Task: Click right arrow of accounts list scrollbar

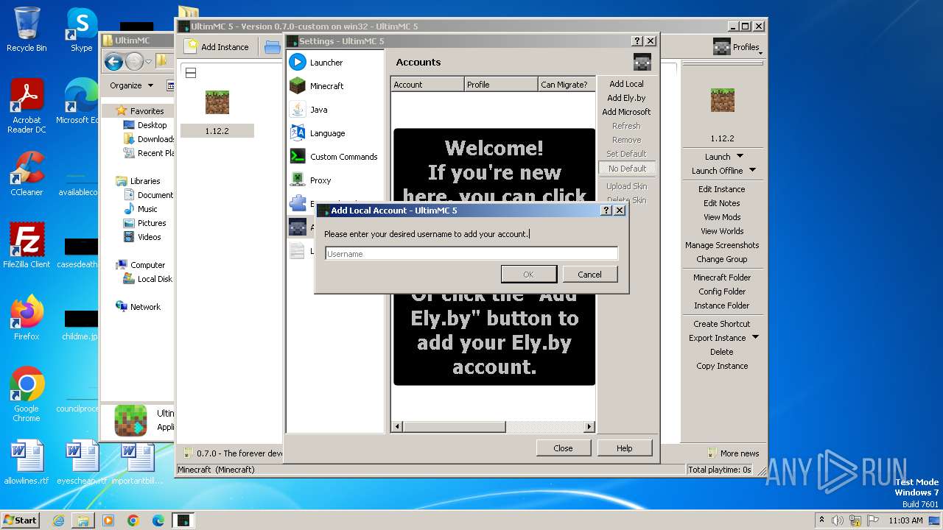Action: coord(589,427)
